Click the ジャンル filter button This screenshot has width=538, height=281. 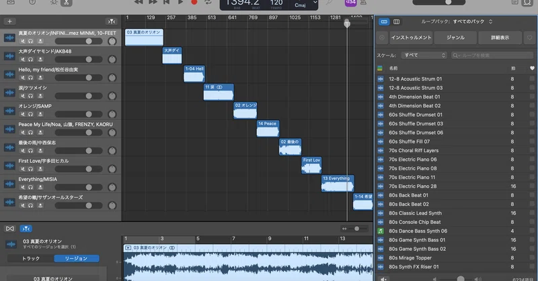tap(456, 38)
